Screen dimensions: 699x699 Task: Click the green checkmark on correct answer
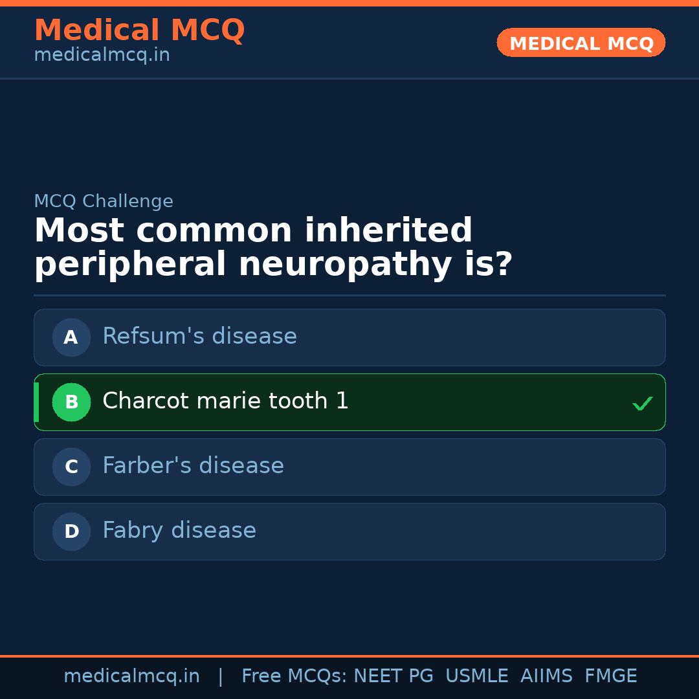[642, 403]
